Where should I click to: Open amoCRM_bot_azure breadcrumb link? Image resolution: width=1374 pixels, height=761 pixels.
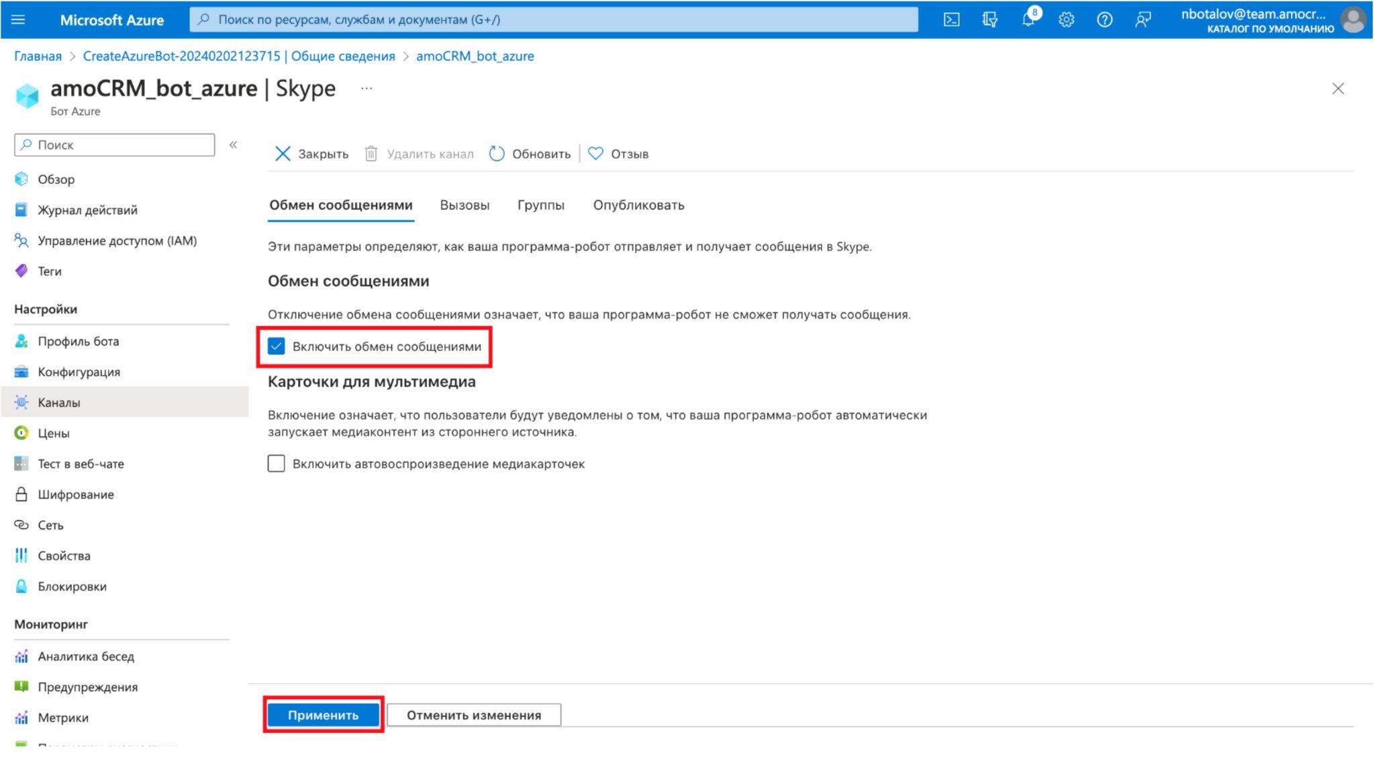coord(475,56)
